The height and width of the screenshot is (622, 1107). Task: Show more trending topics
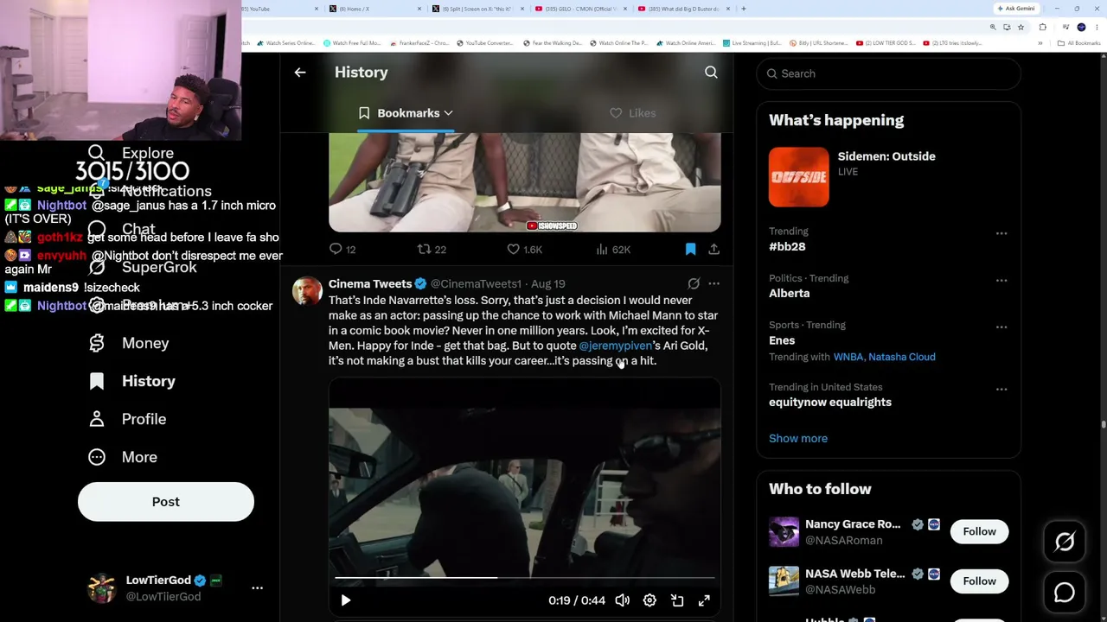[x=798, y=438]
